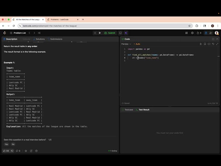The height and width of the screenshot is (166, 221).
Task: Click the Run code play icon
Action: [x=100, y=33]
